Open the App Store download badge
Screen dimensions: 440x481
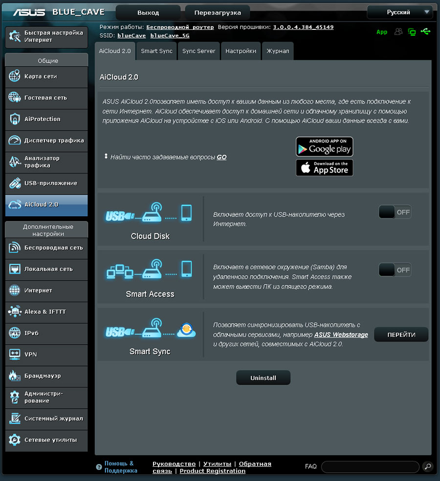pyautogui.click(x=324, y=168)
